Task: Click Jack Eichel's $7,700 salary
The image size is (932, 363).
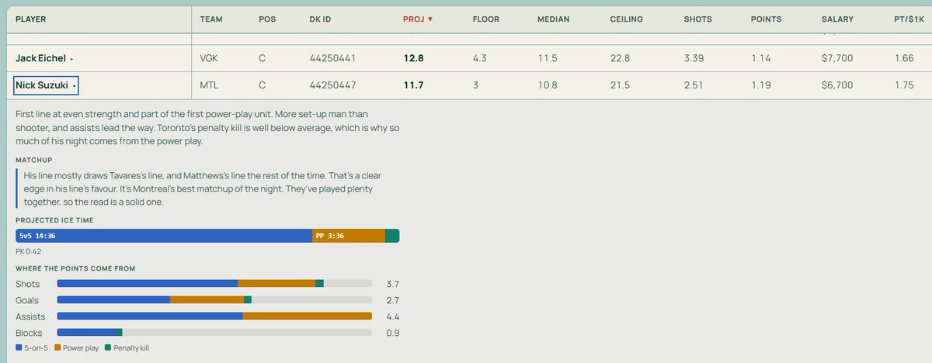Action: [837, 58]
